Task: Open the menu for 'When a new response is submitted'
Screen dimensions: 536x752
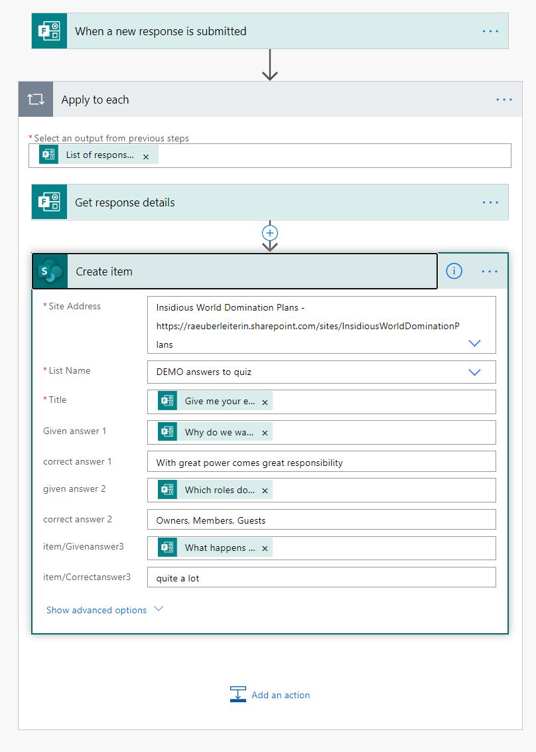Action: 490,31
